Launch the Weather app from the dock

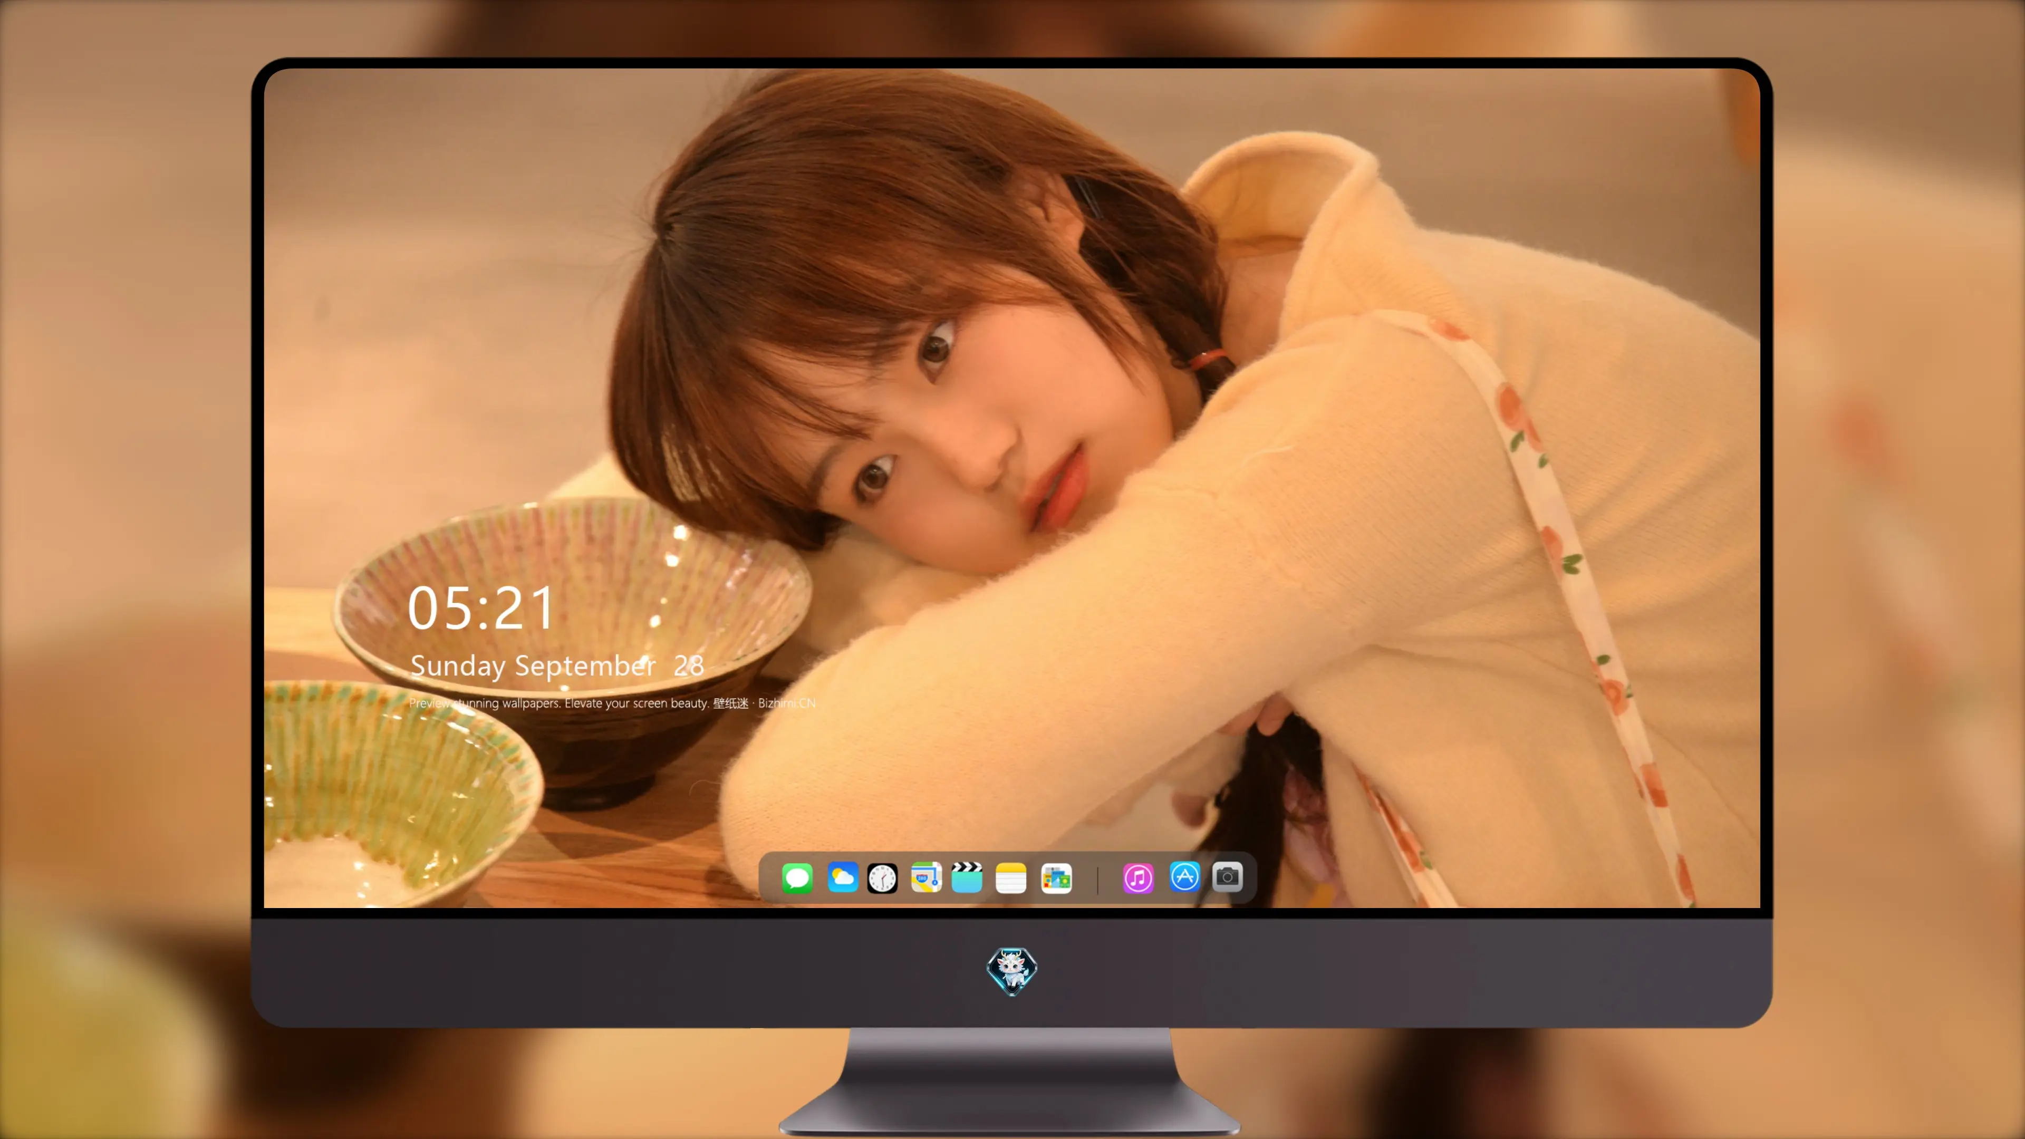842,877
